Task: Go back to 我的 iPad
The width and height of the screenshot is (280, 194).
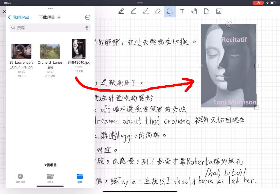Action: click(18, 17)
